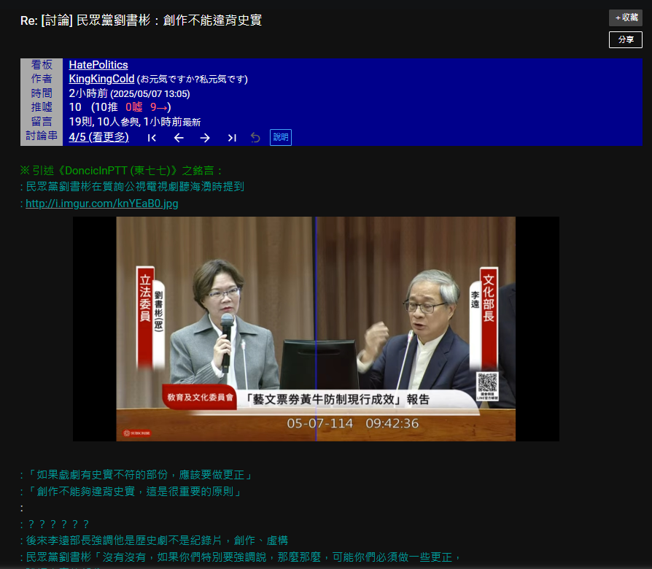Click the 分享 share button
This screenshot has height=569, width=652.
(x=626, y=40)
